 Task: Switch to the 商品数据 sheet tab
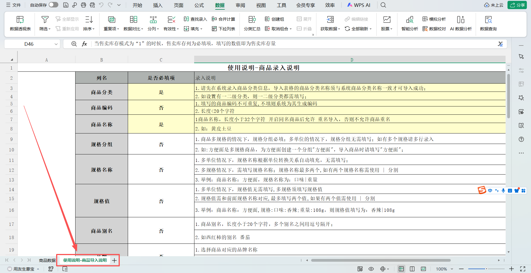tap(47, 260)
